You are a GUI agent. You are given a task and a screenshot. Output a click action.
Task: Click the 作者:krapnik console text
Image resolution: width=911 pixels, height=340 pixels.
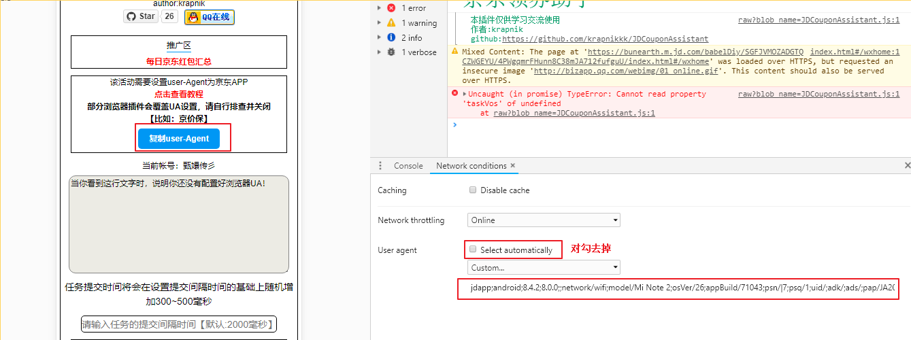pos(496,30)
